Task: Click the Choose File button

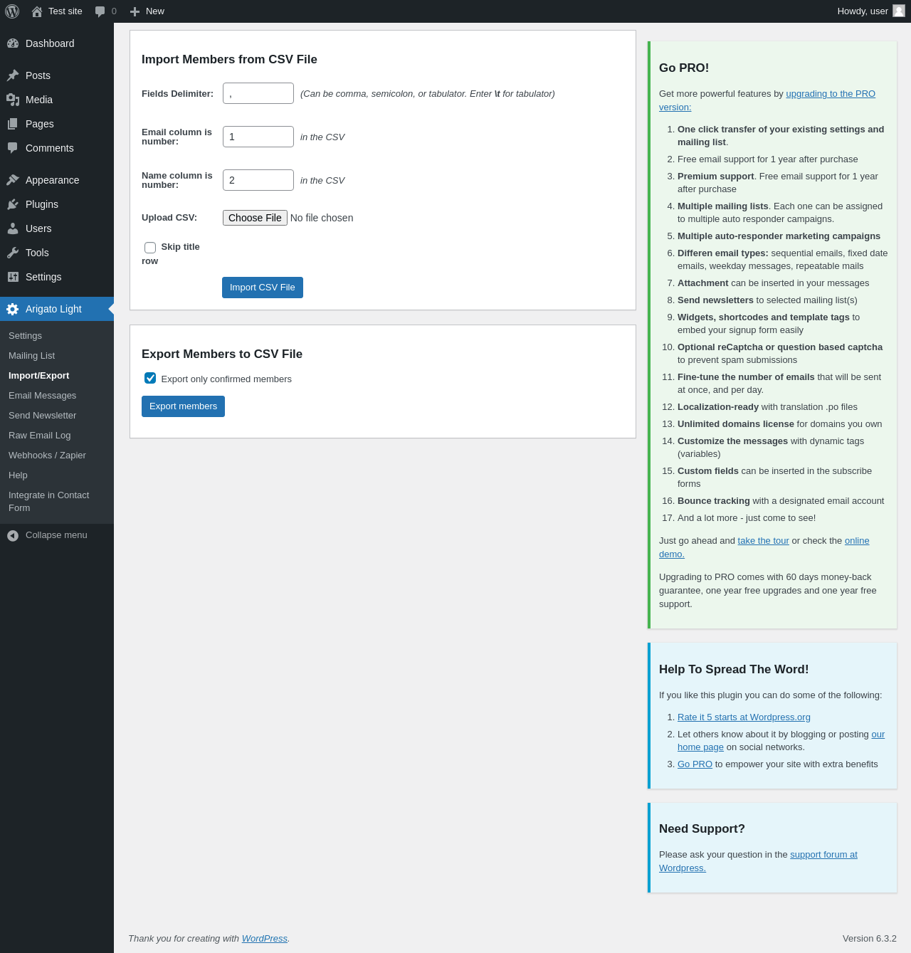Action: point(255,218)
